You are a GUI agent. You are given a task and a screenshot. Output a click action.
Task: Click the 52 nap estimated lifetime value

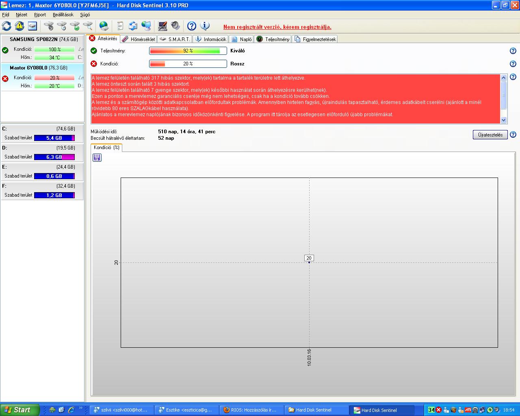tap(166, 138)
